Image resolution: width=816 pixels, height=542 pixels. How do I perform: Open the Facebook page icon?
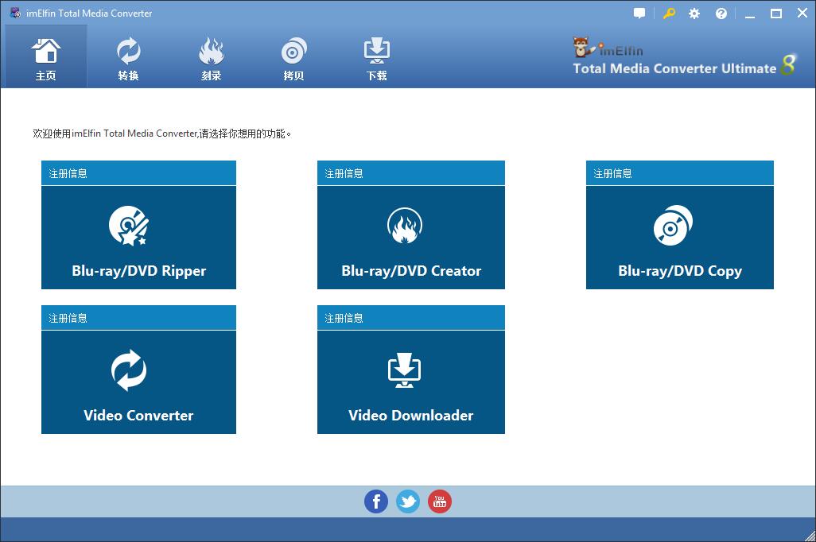pos(376,501)
